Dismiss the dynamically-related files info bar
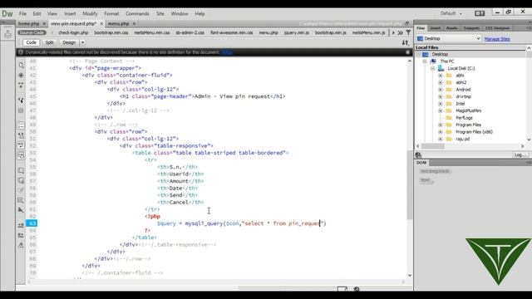The image size is (532, 299). [408, 52]
